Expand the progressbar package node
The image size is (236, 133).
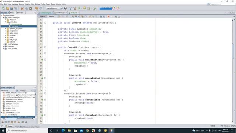pyautogui.click(x=6, y=31)
